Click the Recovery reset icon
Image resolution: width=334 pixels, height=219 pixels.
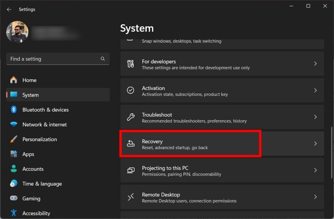[x=130, y=144]
